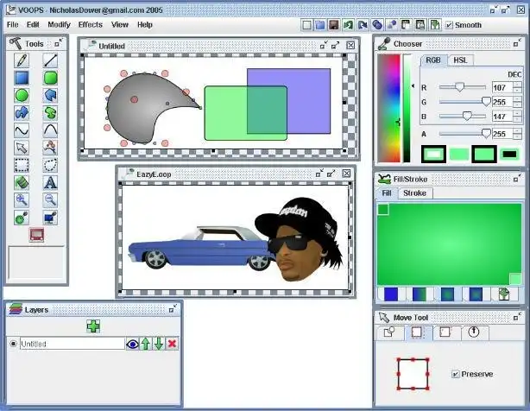Click the blue monitor screen tool
This screenshot has width=530, height=411.
(50, 218)
